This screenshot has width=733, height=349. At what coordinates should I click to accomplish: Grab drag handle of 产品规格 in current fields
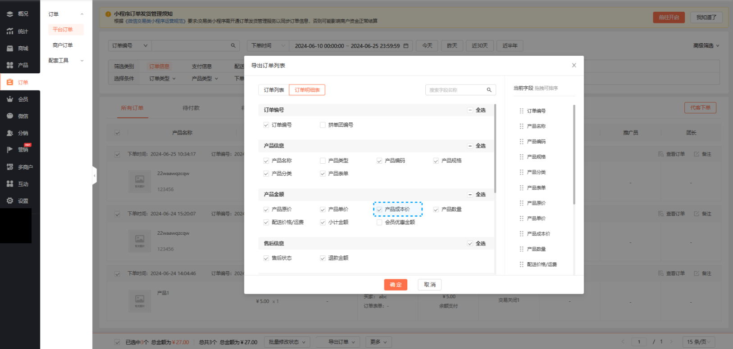521,157
